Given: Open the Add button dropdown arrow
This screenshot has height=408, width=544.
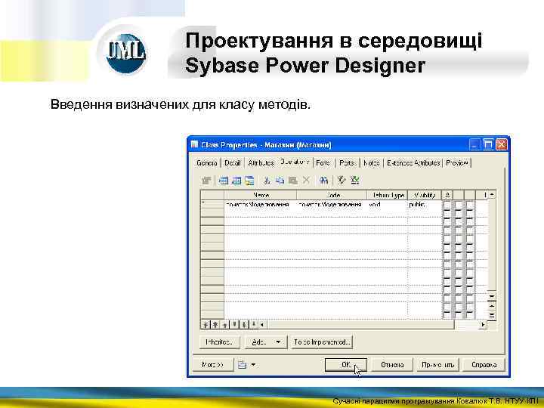Looking at the screenshot, I should point(278,342).
